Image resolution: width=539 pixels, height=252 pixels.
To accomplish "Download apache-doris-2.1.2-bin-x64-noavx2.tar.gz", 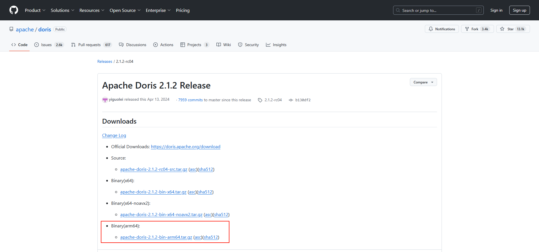I will [x=161, y=215].
